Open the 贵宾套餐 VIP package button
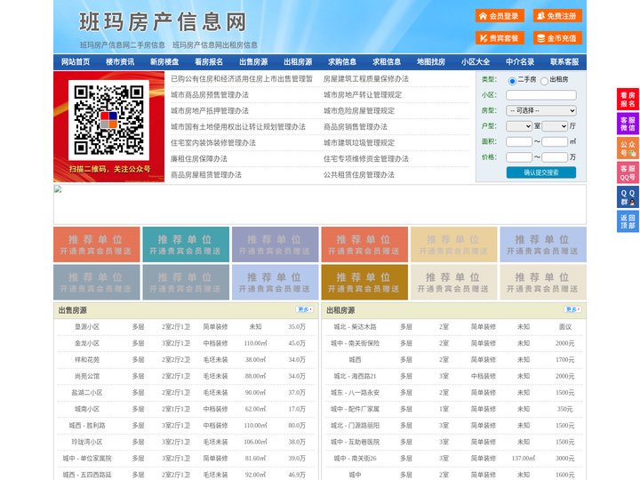Image resolution: width=640 pixels, height=480 pixels. [x=500, y=38]
